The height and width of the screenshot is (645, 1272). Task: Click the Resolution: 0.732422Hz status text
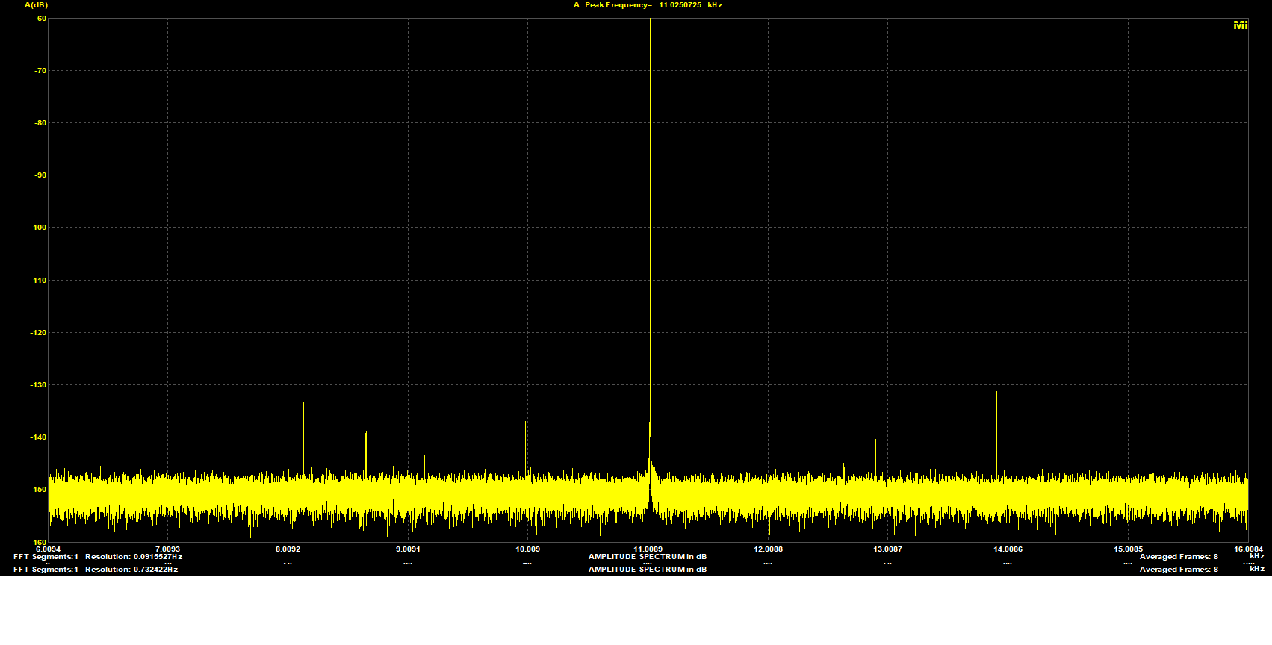click(131, 570)
